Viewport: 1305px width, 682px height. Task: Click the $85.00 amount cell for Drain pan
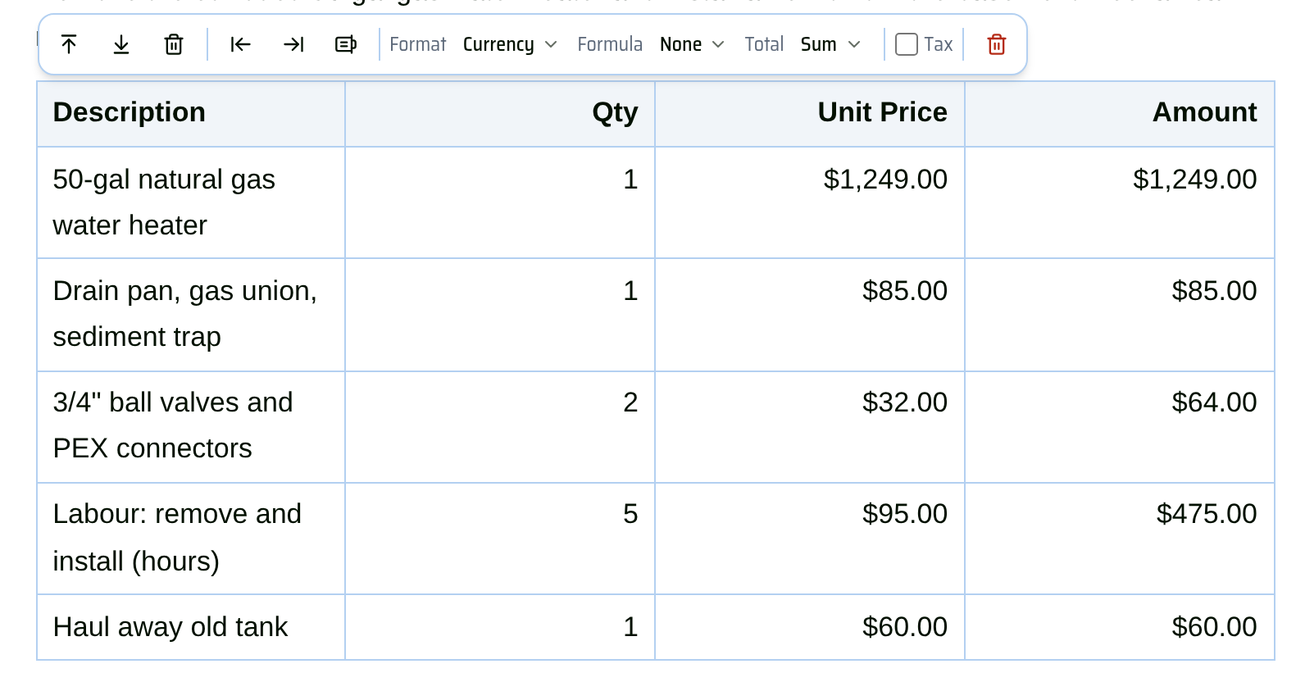tap(1120, 315)
